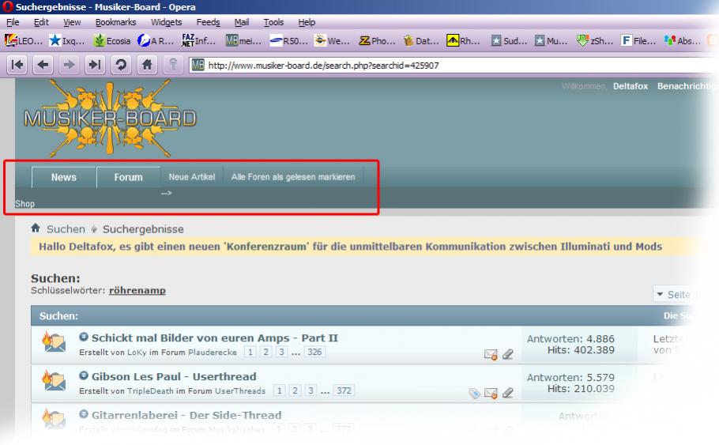Click the Forward arrow button
This screenshot has width=719, height=445.
(x=69, y=65)
